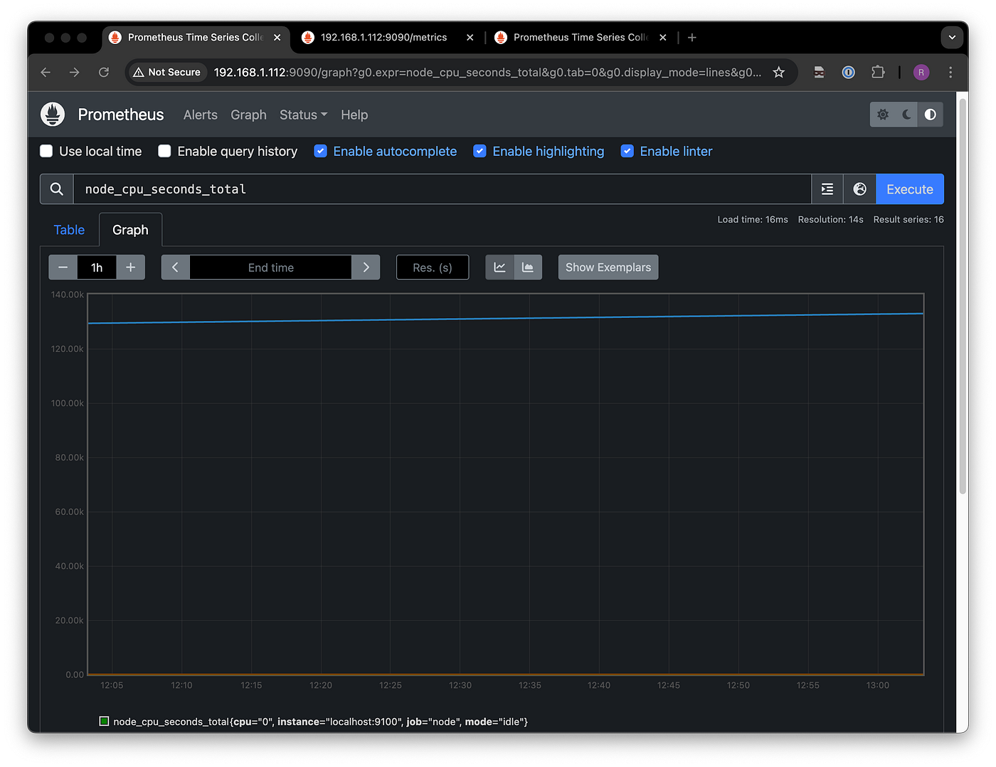Viewport: 996px width, 767px height.
Task: Move end time forward with right chevron
Action: tap(366, 268)
